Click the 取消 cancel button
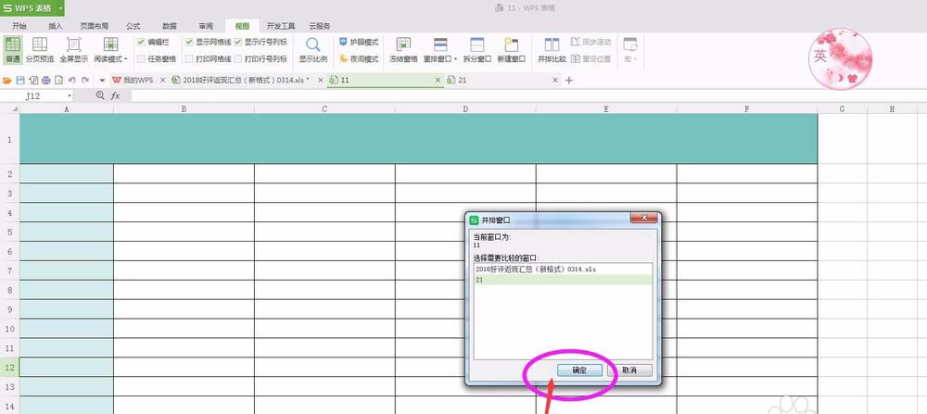 629,370
